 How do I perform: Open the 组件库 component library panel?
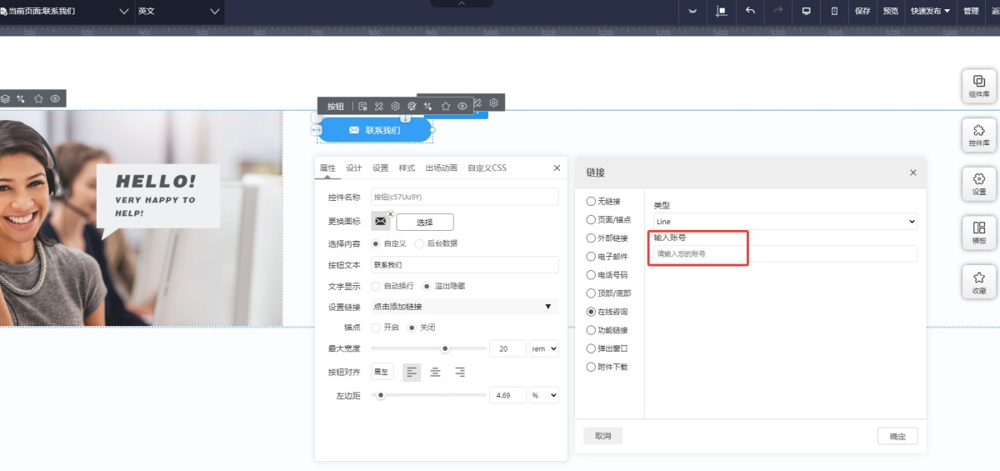pos(978,86)
